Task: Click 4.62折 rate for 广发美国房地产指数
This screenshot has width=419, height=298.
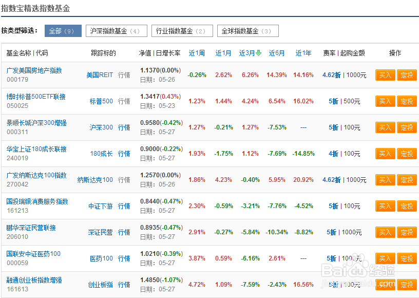Action: tap(332, 75)
